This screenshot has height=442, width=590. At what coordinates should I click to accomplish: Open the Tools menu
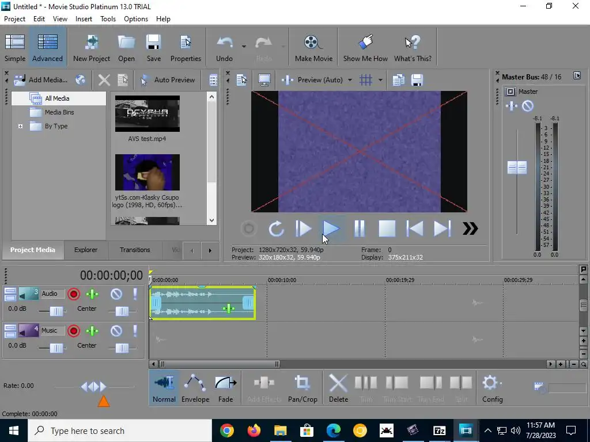(108, 19)
